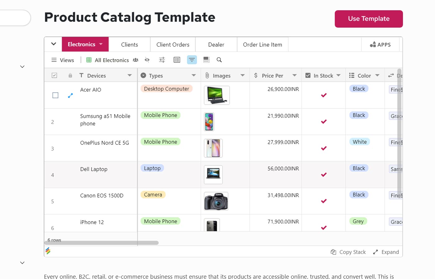Click the lock icon in header

pos(70,76)
